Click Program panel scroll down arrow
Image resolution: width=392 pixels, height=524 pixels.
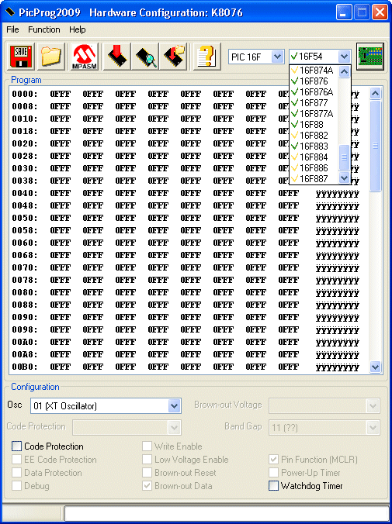[375, 367]
